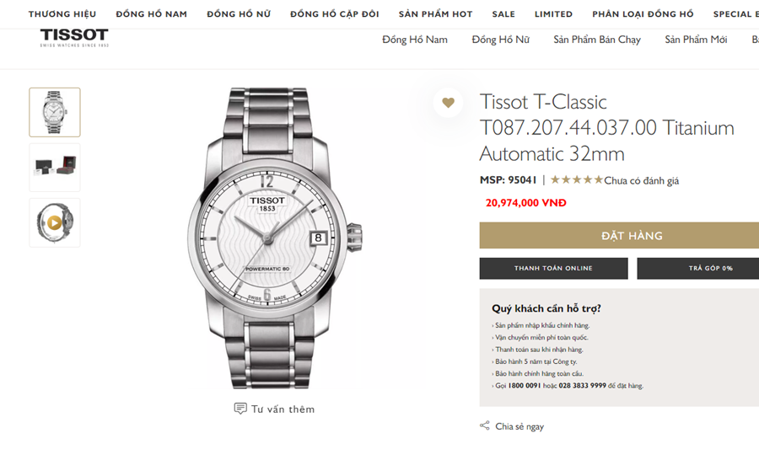Go to the SALE menu item
The height and width of the screenshot is (465, 759).
[503, 14]
